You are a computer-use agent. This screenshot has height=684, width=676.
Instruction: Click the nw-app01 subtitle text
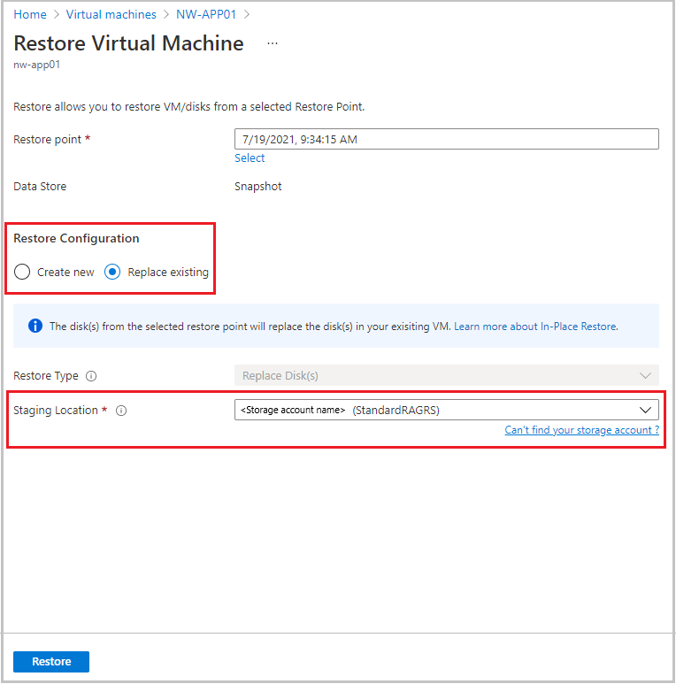coord(36,65)
